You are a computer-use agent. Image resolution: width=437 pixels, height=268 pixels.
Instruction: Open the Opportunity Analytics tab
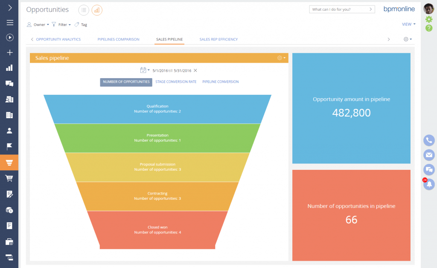58,39
